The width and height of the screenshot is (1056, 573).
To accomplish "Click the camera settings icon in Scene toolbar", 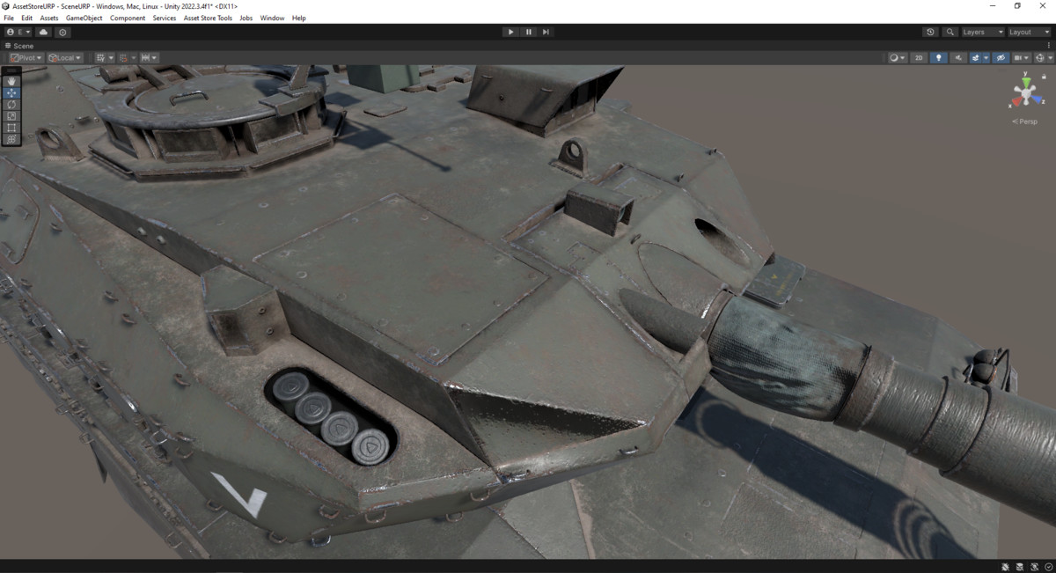I will (x=1020, y=57).
